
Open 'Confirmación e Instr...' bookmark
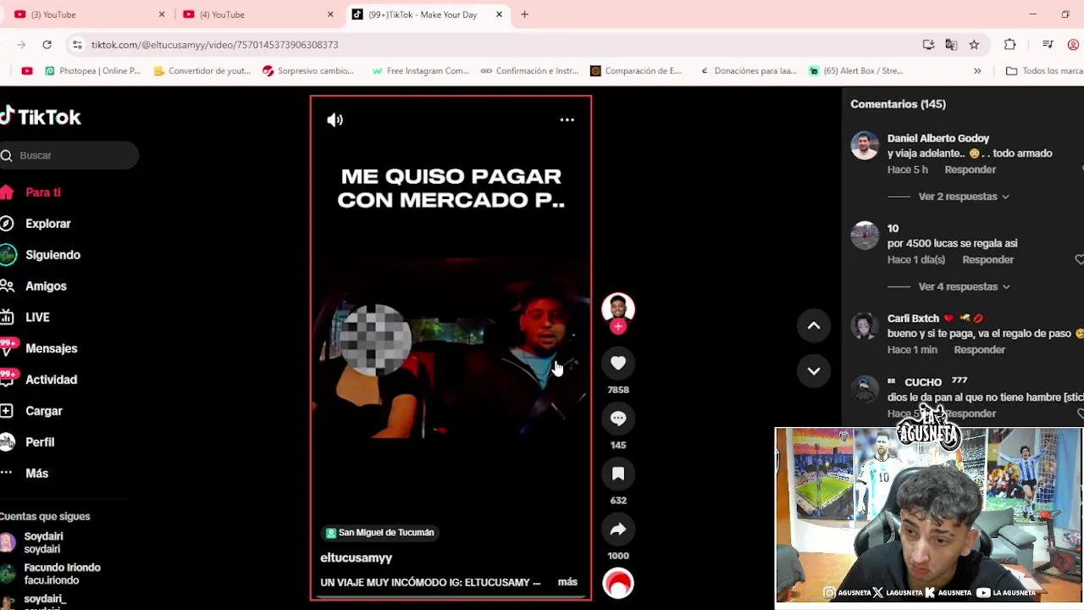tap(529, 71)
